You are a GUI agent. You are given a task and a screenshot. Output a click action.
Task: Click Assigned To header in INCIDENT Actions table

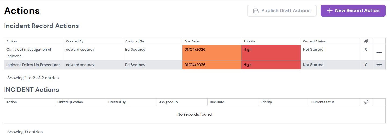pyautogui.click(x=168, y=102)
